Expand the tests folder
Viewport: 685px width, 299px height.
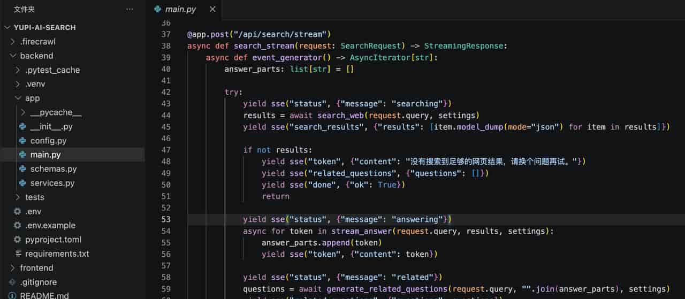pyautogui.click(x=18, y=197)
